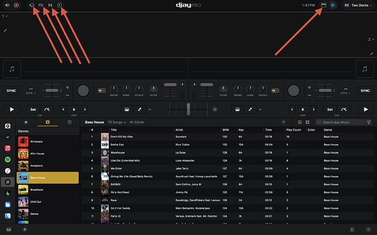The image size is (377, 235).
Task: Switch to the favorites star tab
Action: tap(26, 122)
